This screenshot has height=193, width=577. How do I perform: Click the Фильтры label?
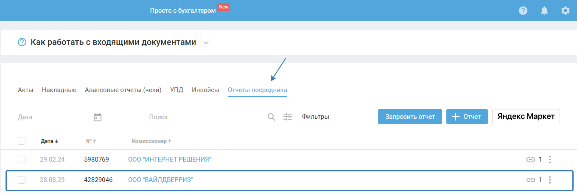click(316, 117)
